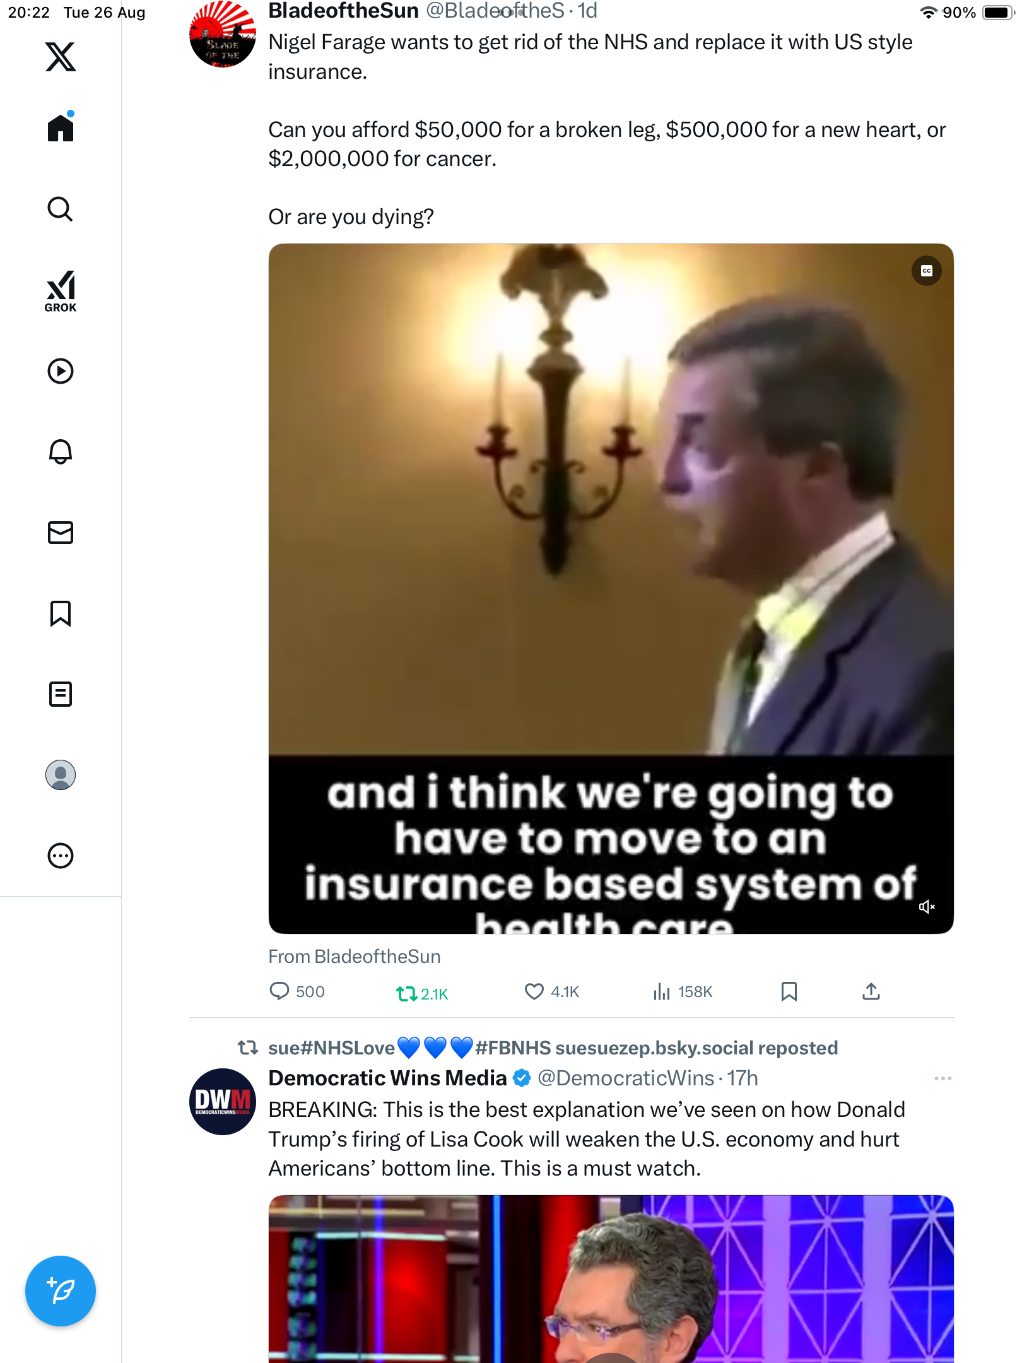Open three-dot menu on Democratic Wins post
The width and height of the screenshot is (1022, 1363).
pos(943,1078)
